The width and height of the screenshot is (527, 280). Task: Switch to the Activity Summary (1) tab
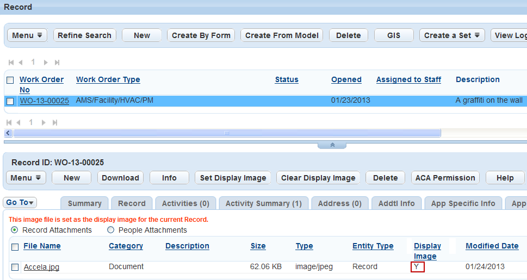[x=263, y=203]
